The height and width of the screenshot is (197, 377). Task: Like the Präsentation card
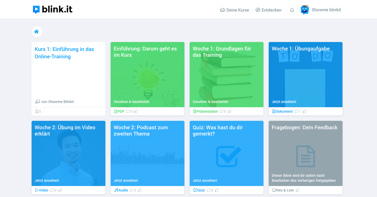click(x=230, y=111)
